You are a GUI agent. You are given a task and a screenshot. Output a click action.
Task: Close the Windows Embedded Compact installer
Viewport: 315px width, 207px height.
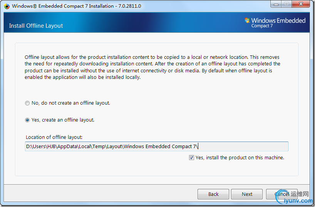tap(301, 5)
